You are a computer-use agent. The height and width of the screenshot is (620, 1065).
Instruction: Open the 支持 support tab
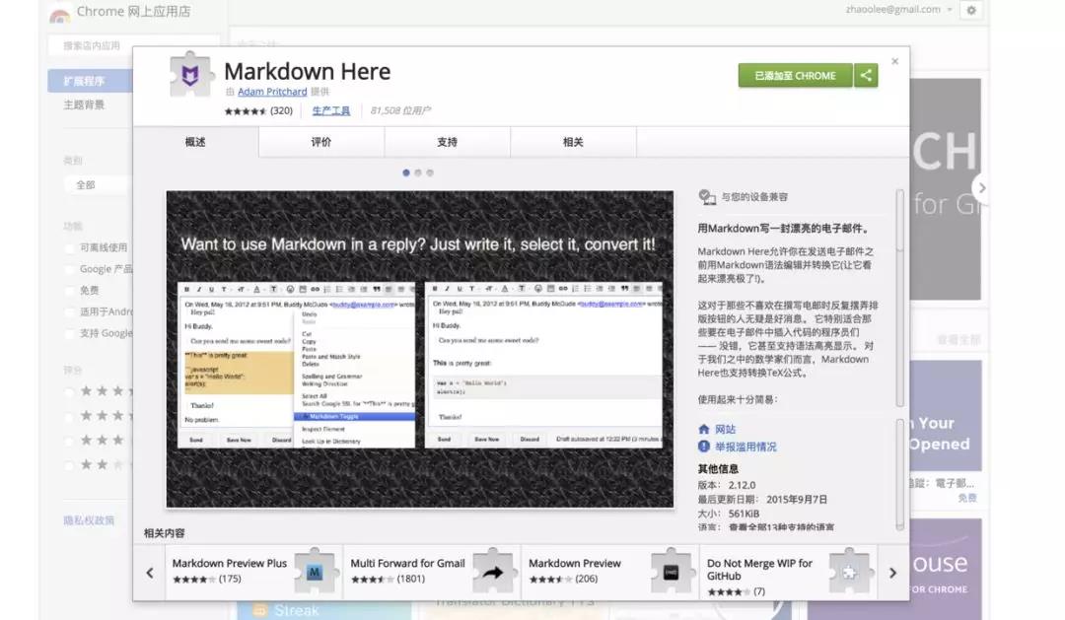coord(446,142)
